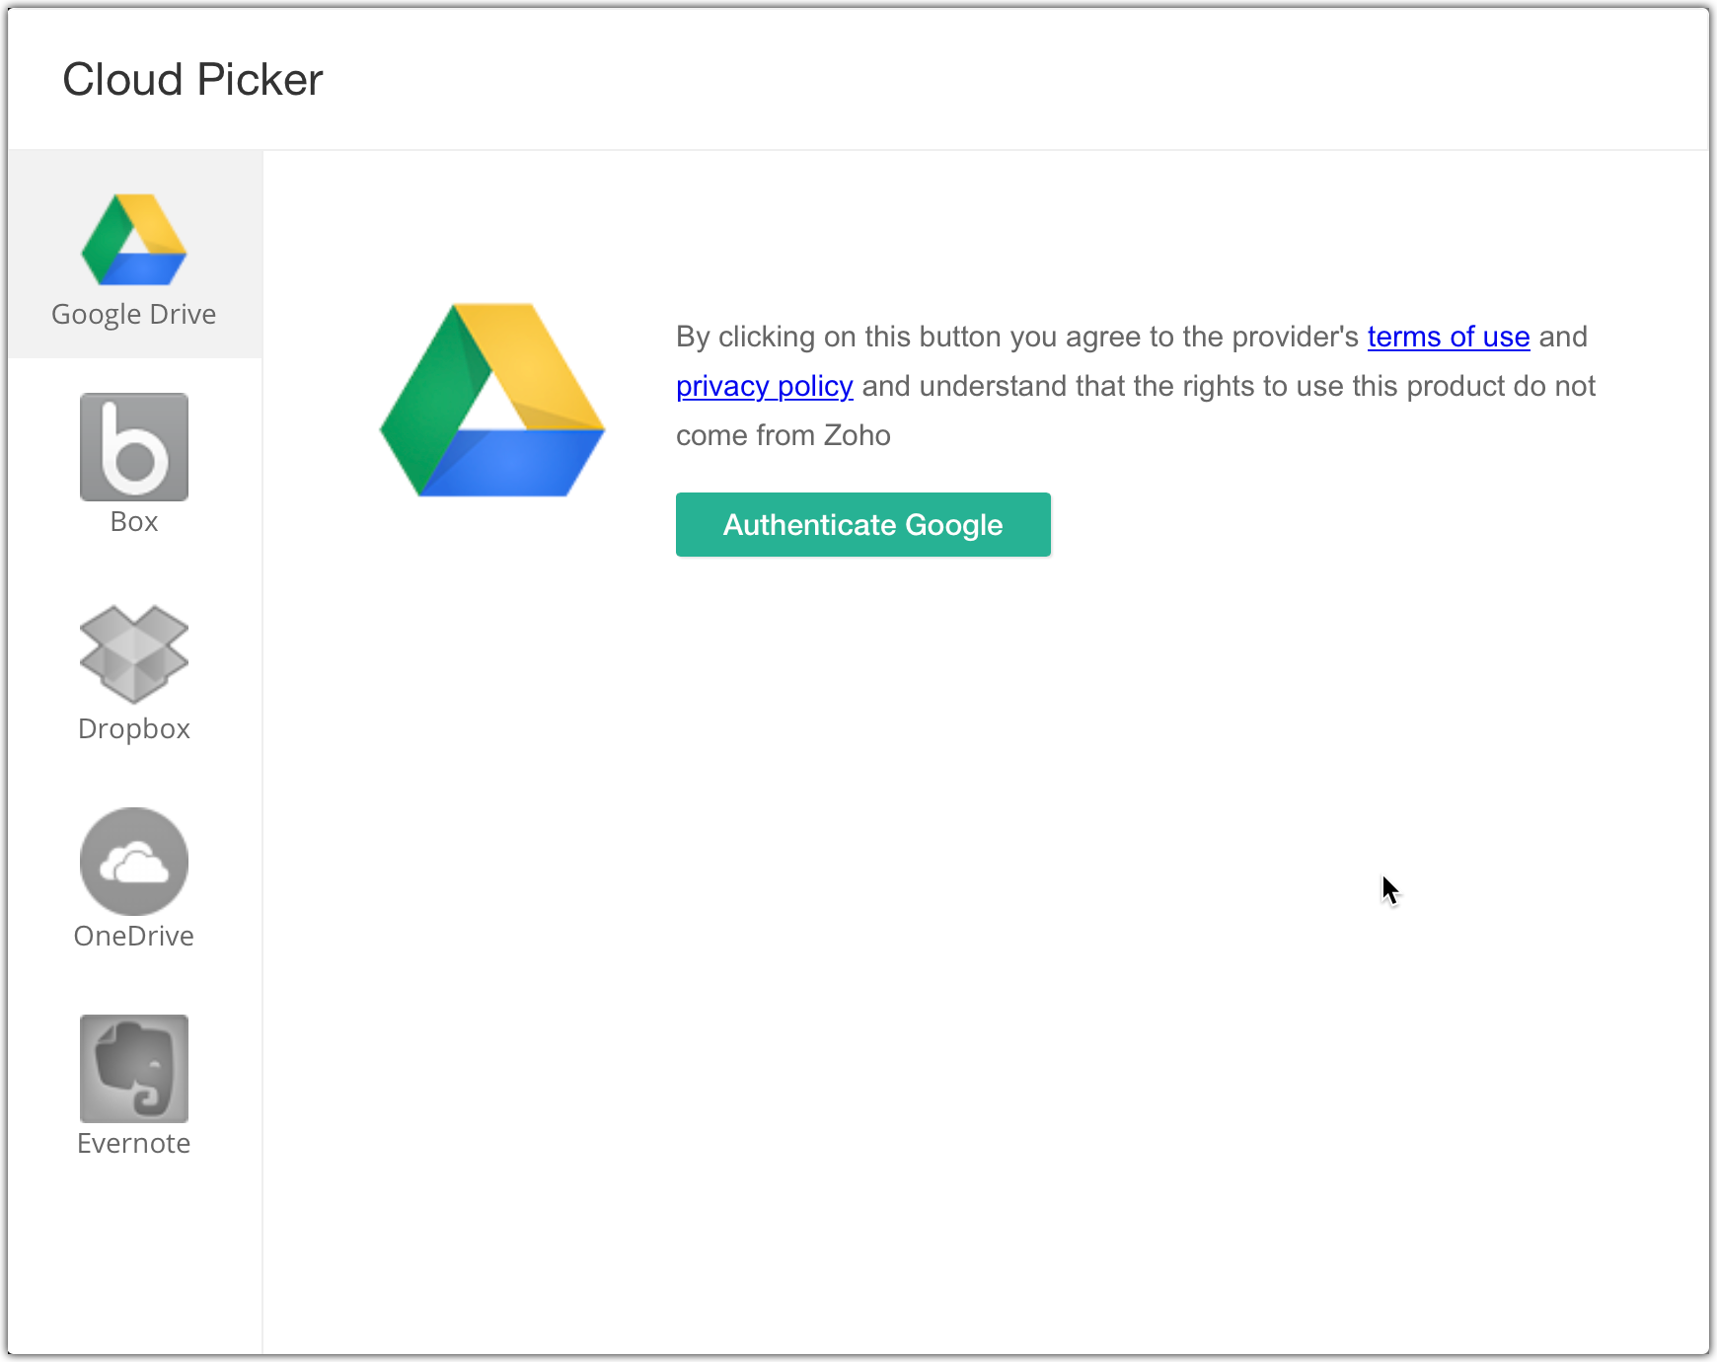Viewport: 1717px width, 1362px height.
Task: Click the "Cloud Picker" dialog title
Action: click(193, 80)
